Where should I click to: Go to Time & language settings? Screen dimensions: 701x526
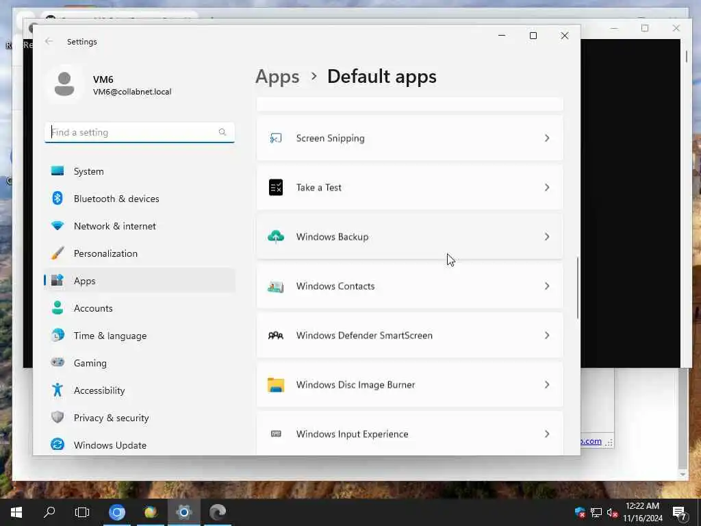click(x=140, y=336)
